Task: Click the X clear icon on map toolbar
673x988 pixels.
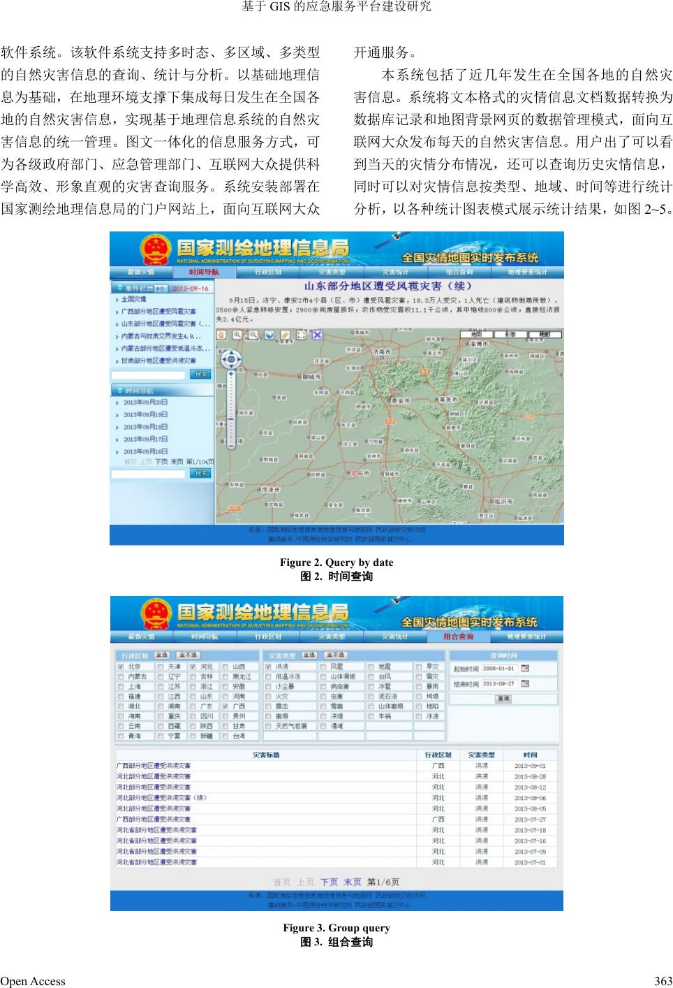Action: [317, 335]
